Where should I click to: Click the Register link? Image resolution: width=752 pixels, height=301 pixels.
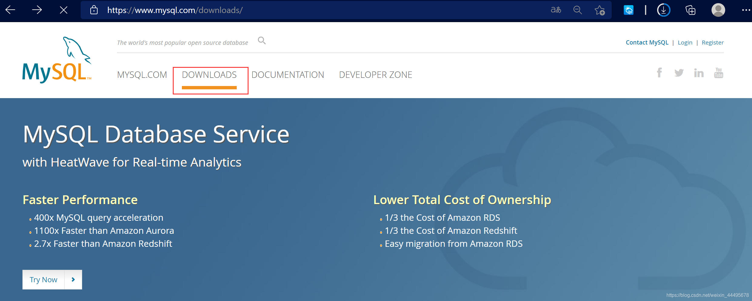(713, 42)
